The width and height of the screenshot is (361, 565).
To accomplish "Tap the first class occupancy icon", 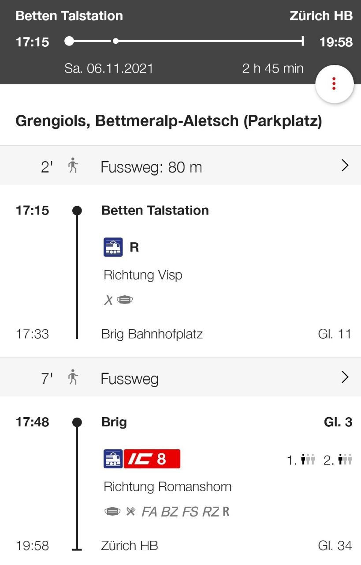I will click(309, 460).
